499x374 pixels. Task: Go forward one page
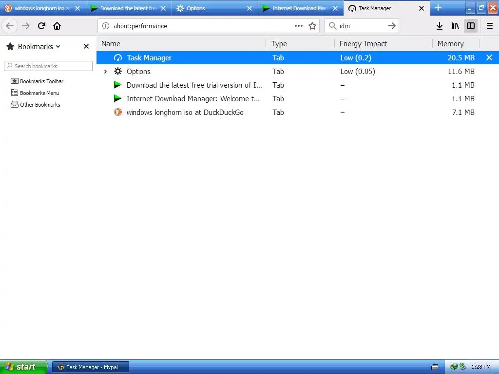click(26, 26)
